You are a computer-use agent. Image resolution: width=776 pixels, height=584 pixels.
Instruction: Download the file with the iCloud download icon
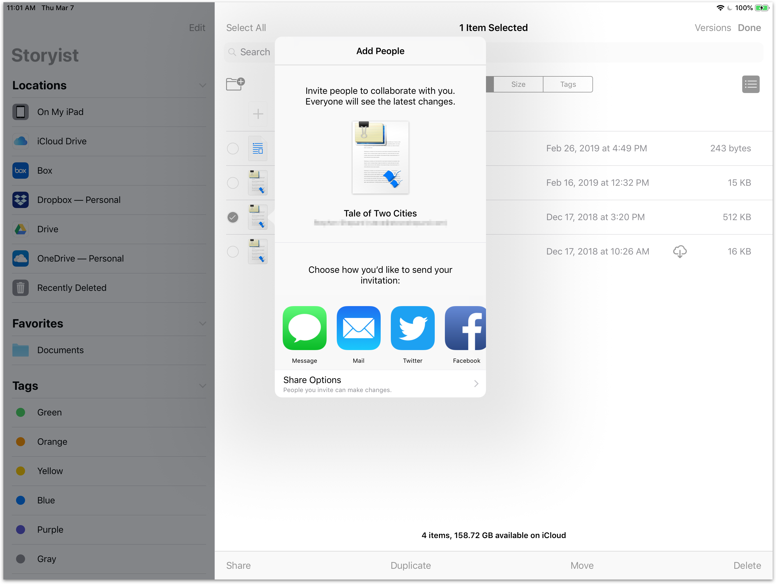(680, 251)
